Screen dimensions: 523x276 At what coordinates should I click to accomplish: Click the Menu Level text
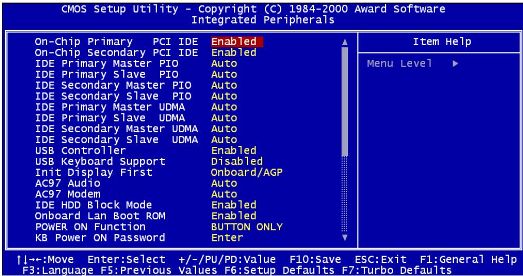click(399, 63)
